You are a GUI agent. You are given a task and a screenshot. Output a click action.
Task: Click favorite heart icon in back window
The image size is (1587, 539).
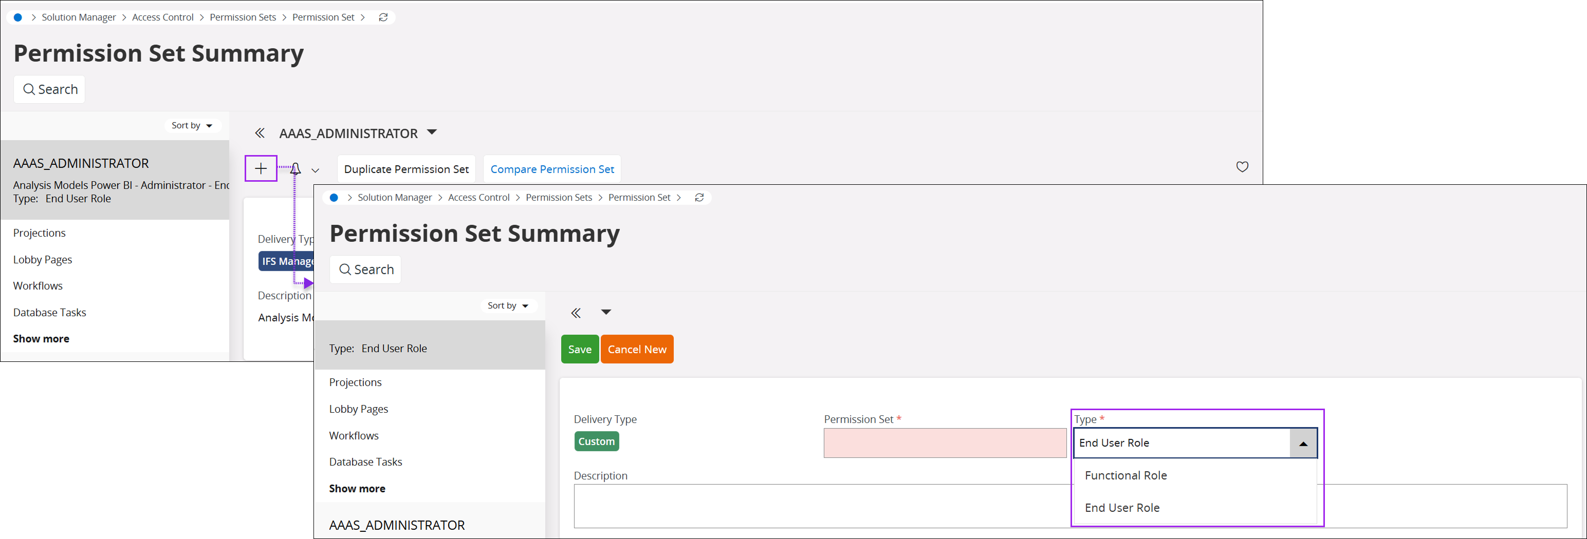tap(1242, 167)
